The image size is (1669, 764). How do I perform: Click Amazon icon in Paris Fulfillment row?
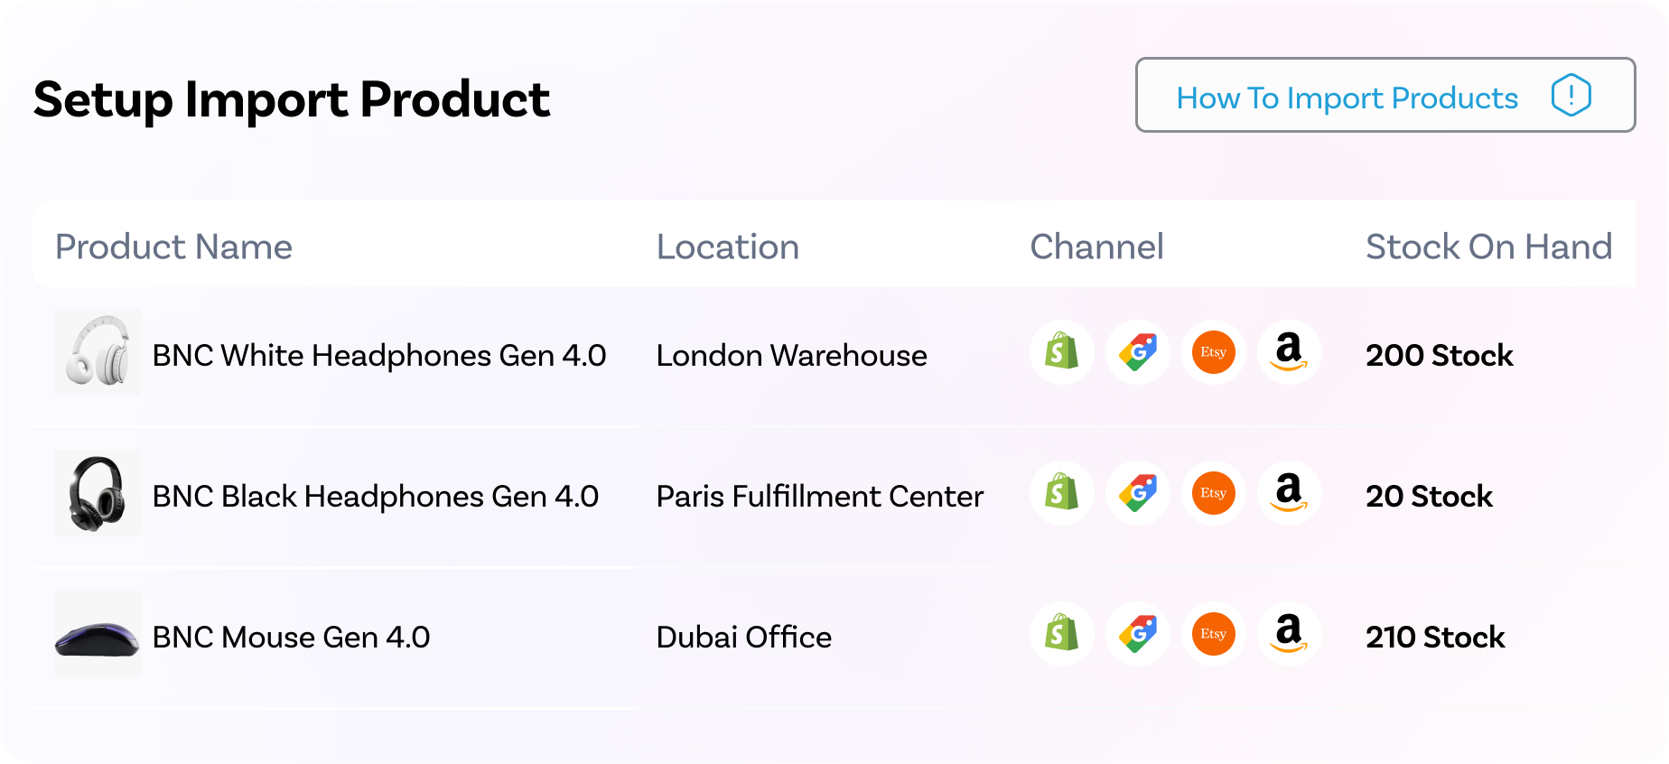coord(1290,493)
